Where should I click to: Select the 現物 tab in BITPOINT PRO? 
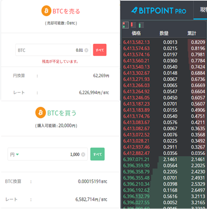click(x=203, y=10)
